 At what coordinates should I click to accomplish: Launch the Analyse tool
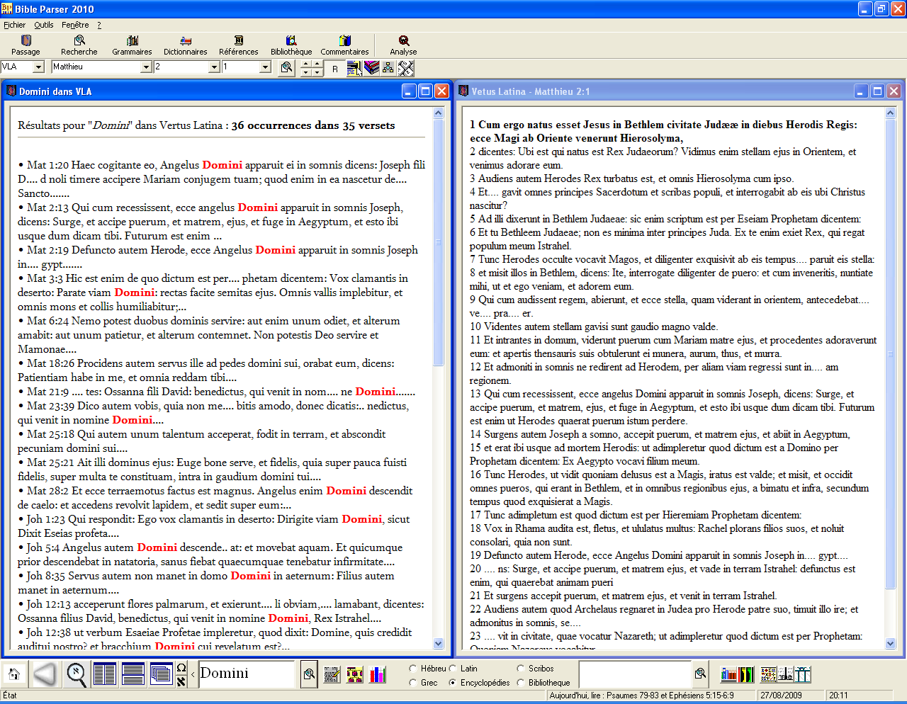[403, 45]
